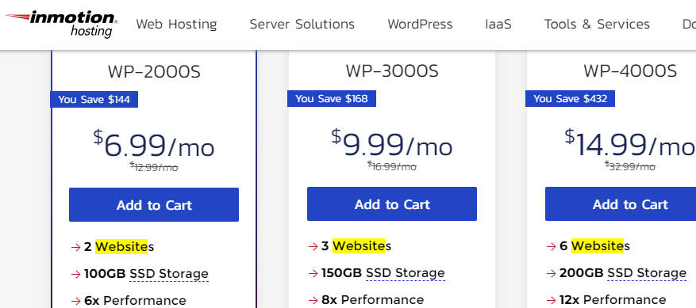
Task: Click the InMotion Hosting logo
Action: (x=61, y=24)
